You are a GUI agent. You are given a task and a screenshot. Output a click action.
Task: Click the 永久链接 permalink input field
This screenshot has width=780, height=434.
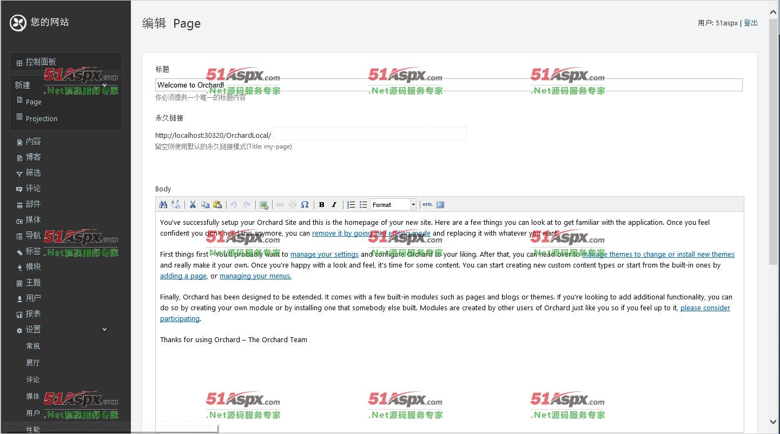point(370,134)
